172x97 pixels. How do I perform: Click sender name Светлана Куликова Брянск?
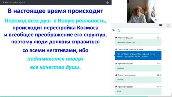(130, 49)
